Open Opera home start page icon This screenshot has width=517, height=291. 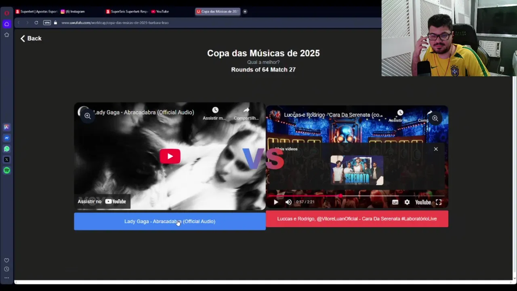point(6,24)
